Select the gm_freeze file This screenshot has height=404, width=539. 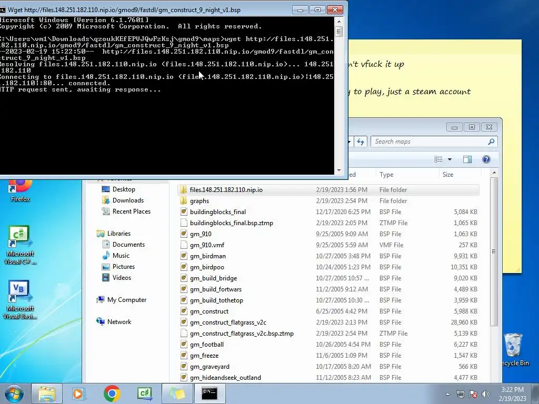tap(328, 355)
